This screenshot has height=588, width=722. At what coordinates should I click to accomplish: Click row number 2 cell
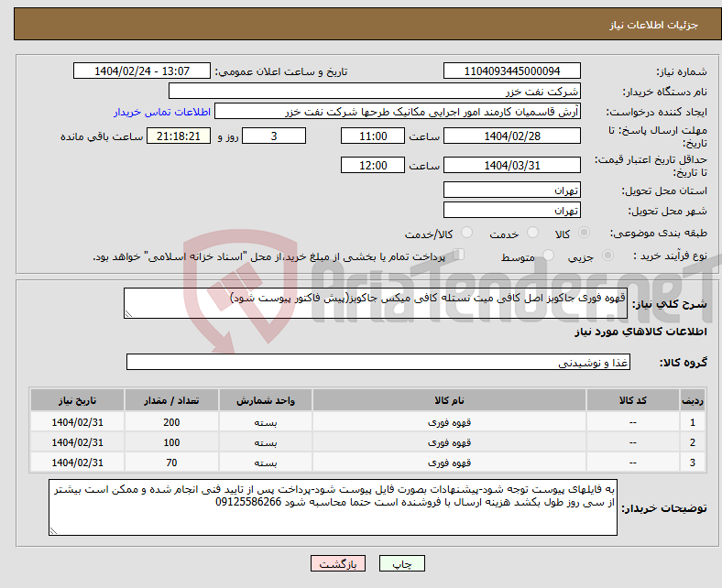pyautogui.click(x=693, y=442)
